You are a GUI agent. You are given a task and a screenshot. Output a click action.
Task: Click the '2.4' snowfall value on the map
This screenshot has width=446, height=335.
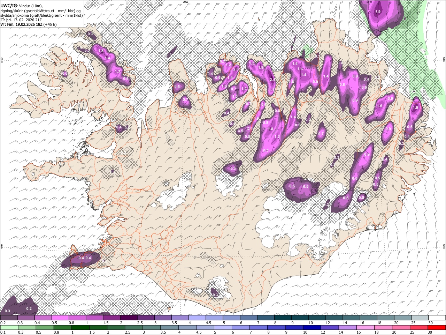click(272, 80)
